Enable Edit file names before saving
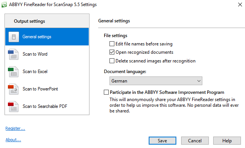The width and height of the screenshot is (245, 148). pos(112,44)
